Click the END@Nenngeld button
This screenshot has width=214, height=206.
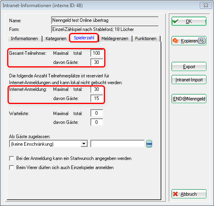(x=189, y=99)
